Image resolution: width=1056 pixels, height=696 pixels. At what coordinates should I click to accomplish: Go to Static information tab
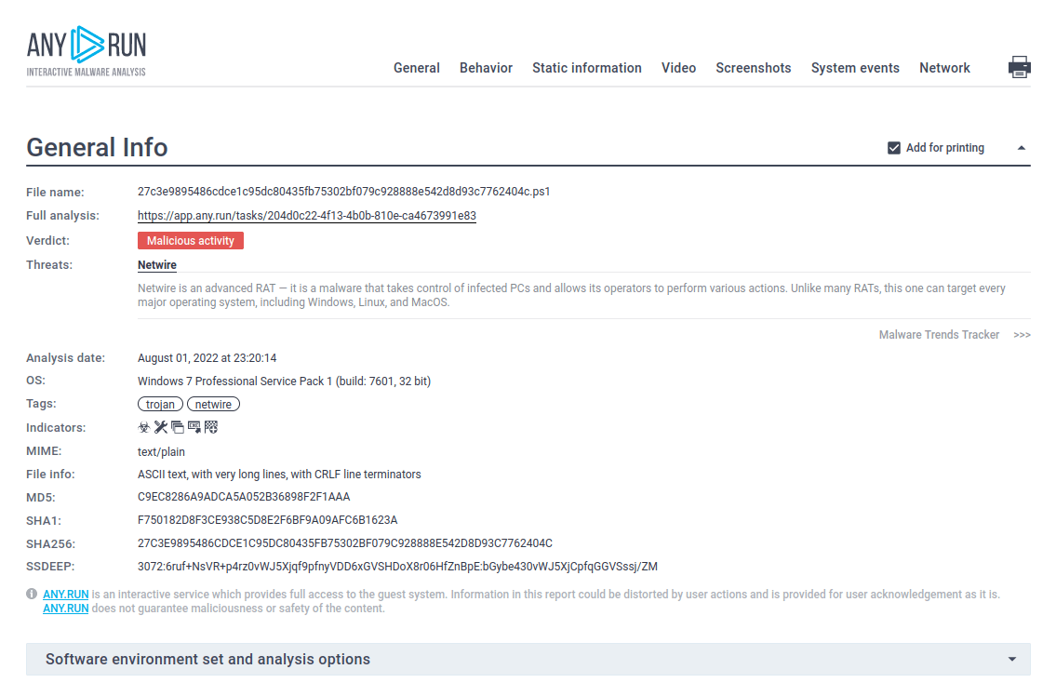[x=586, y=68]
